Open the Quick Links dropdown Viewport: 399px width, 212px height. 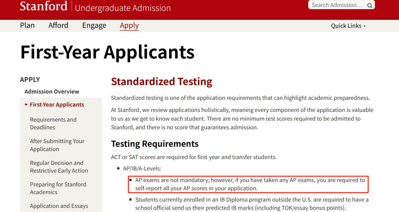(x=348, y=26)
